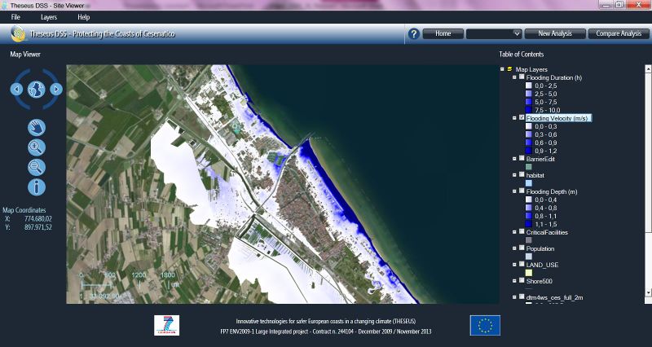652x347 pixels.
Task: Select the Pan hand tool
Action: point(36,127)
